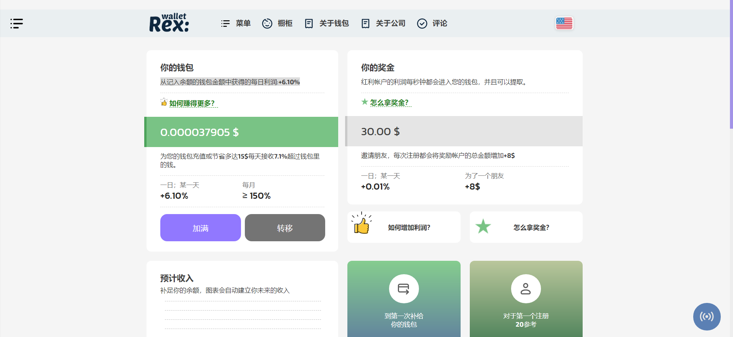Click the green wallet balance bar
The image size is (733, 337).
tap(242, 132)
